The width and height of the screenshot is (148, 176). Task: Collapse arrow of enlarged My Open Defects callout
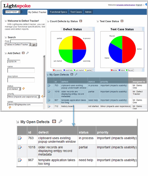[x=17, y=122]
